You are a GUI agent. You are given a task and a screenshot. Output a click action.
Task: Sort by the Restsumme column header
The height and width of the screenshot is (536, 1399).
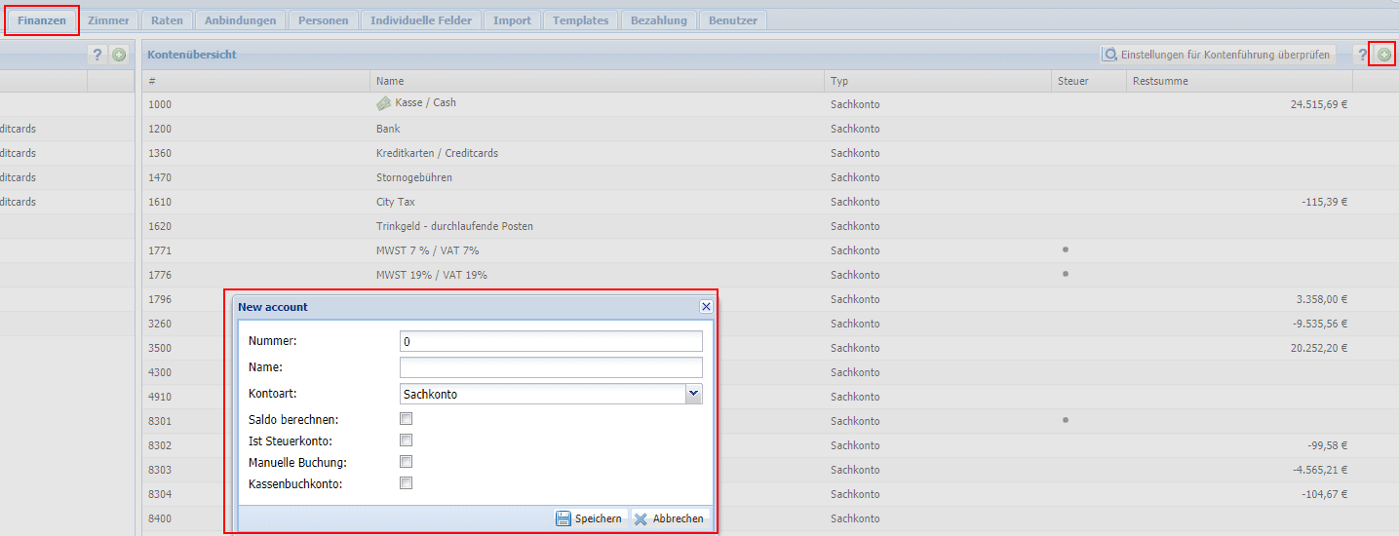coord(1160,81)
